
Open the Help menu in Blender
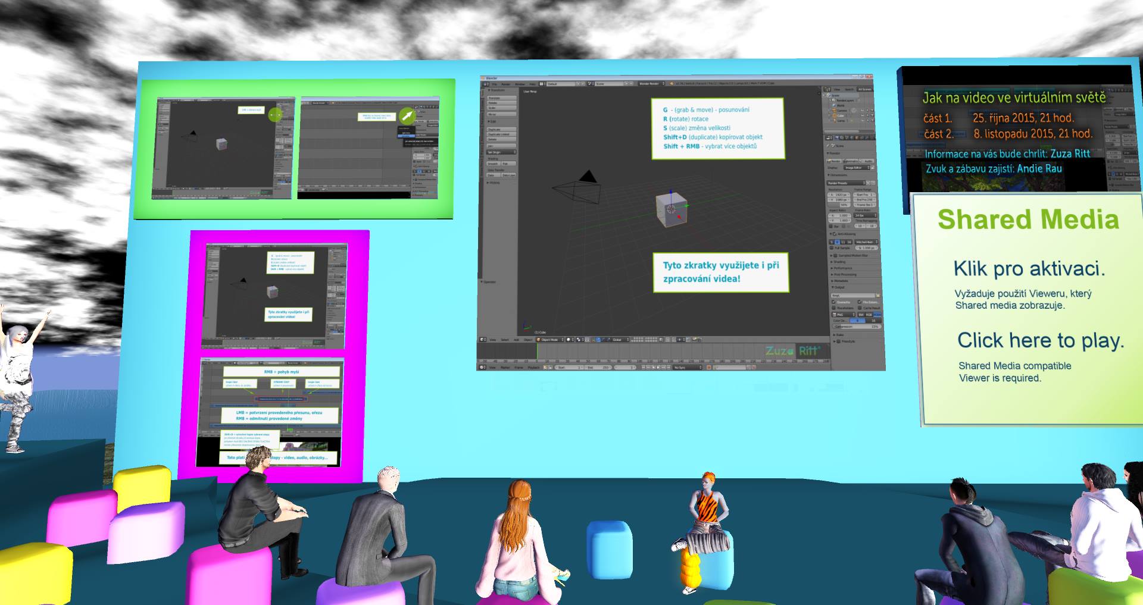coord(533,84)
